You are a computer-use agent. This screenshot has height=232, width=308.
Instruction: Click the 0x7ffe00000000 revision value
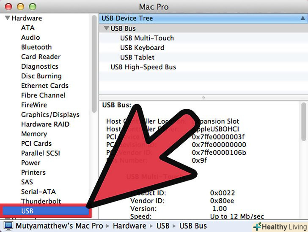219,145
